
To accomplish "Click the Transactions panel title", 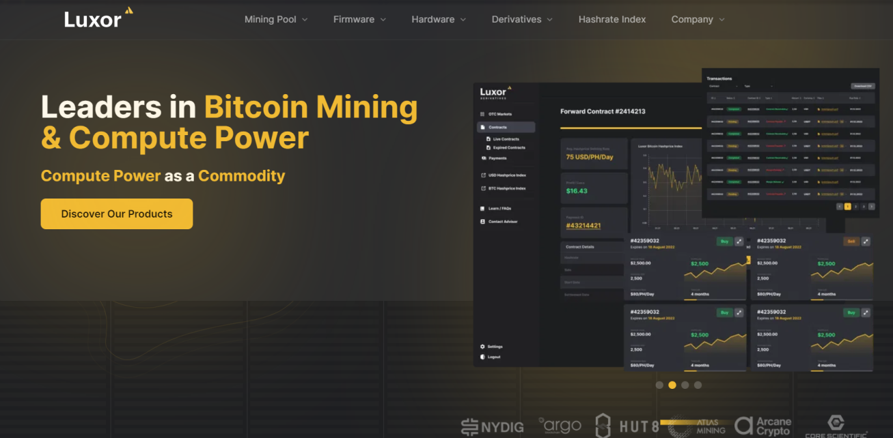I will [x=719, y=78].
